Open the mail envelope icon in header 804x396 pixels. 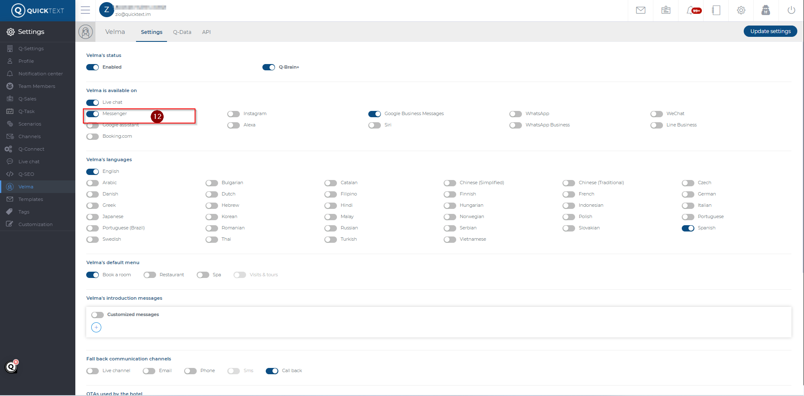pos(640,10)
